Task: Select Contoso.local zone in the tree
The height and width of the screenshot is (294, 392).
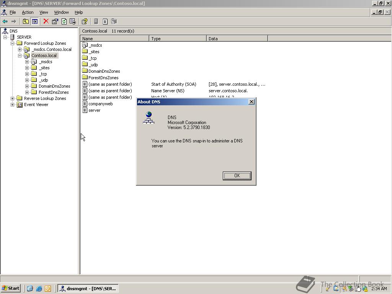Action: tap(44, 56)
